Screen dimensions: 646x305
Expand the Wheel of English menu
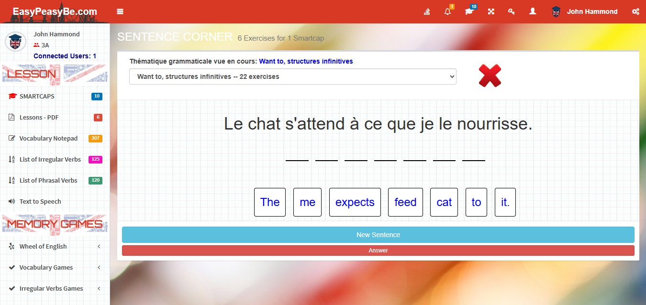pyautogui.click(x=55, y=247)
